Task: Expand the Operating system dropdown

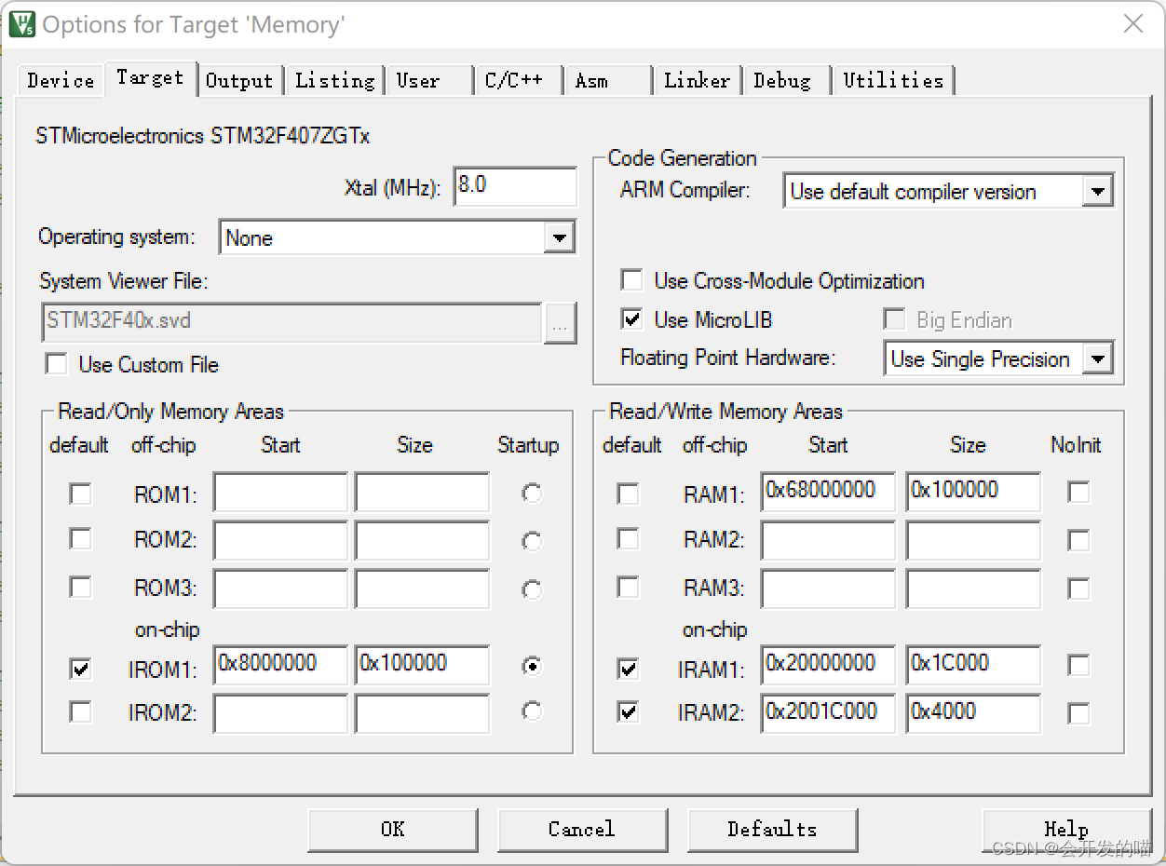Action: pos(559,237)
